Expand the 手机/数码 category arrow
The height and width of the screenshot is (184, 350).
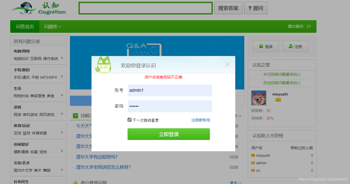(x=62, y=76)
